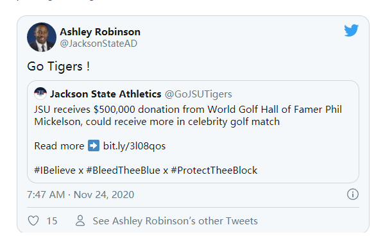Click the #IBelieve hashtag

click(x=55, y=170)
